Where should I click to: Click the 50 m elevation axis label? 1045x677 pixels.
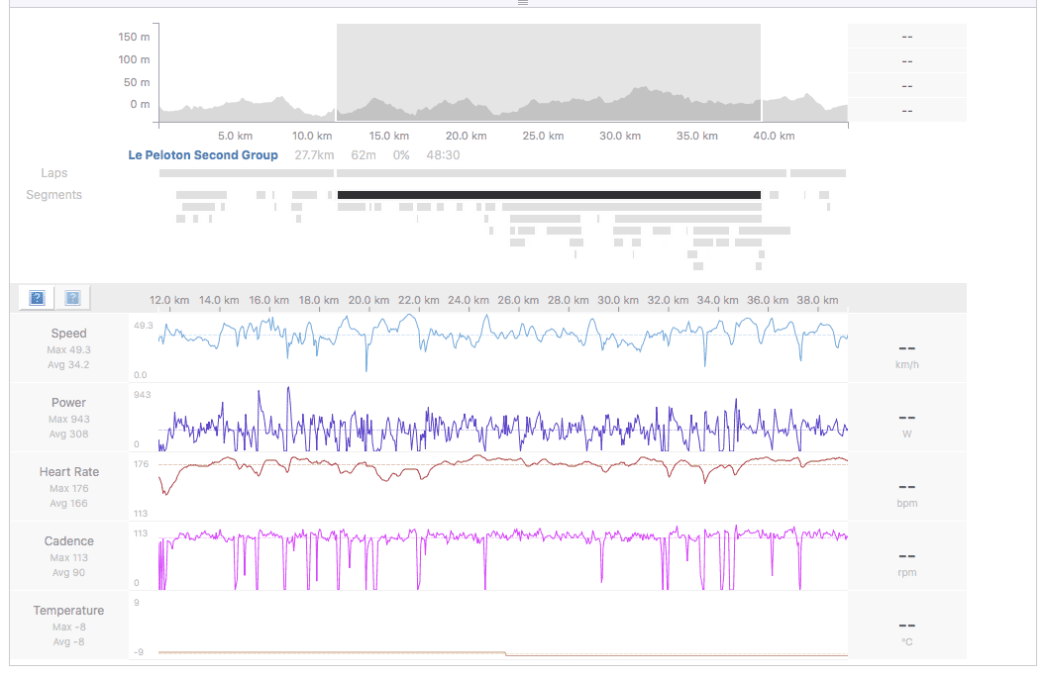point(137,82)
